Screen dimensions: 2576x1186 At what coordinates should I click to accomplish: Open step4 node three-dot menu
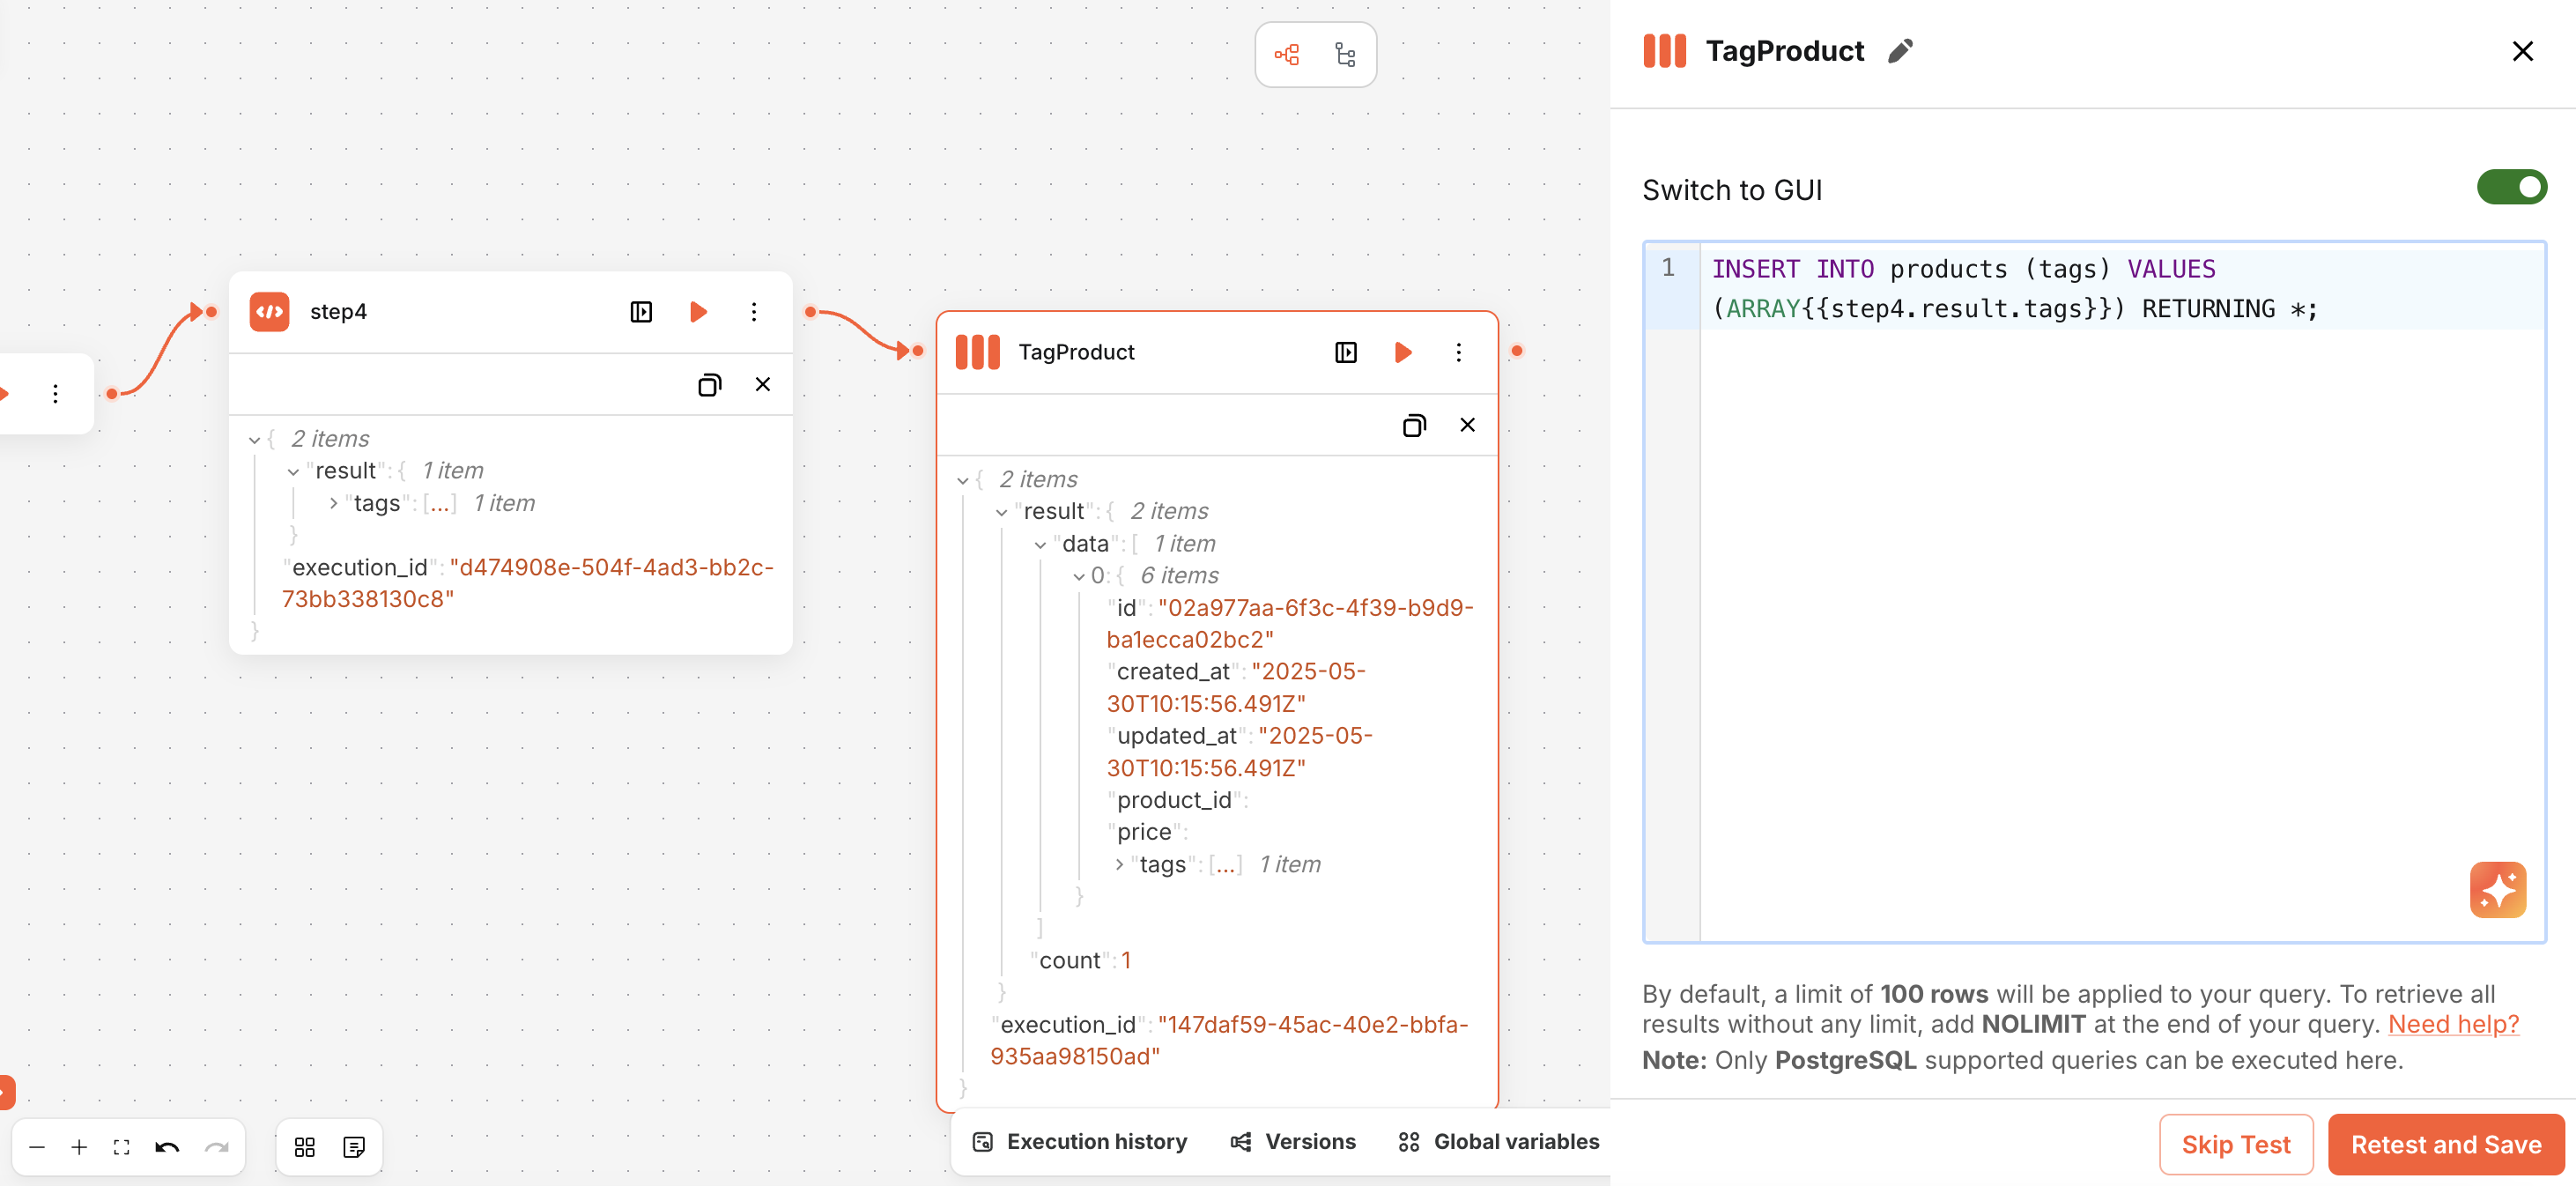pyautogui.click(x=754, y=312)
